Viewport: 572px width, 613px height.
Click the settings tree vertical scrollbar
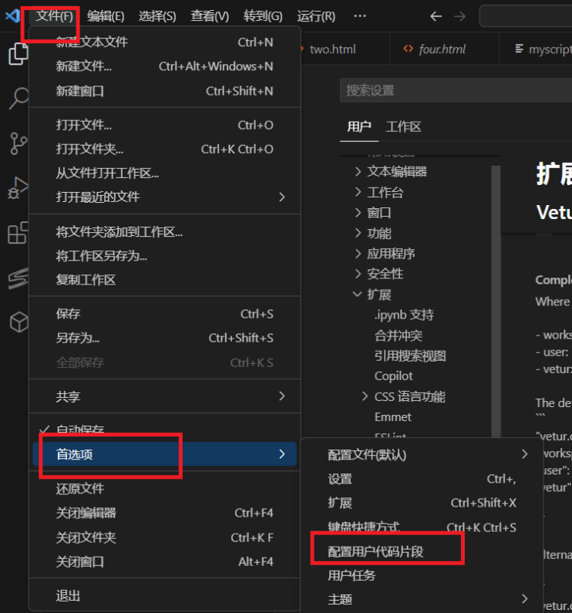(x=496, y=301)
